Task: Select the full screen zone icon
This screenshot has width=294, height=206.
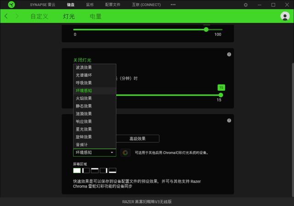Action: pos(77,170)
